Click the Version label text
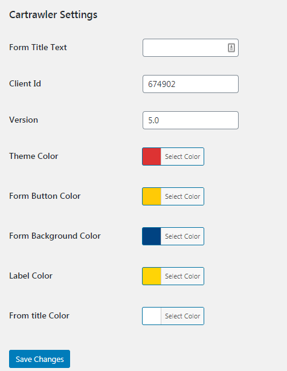 24,120
